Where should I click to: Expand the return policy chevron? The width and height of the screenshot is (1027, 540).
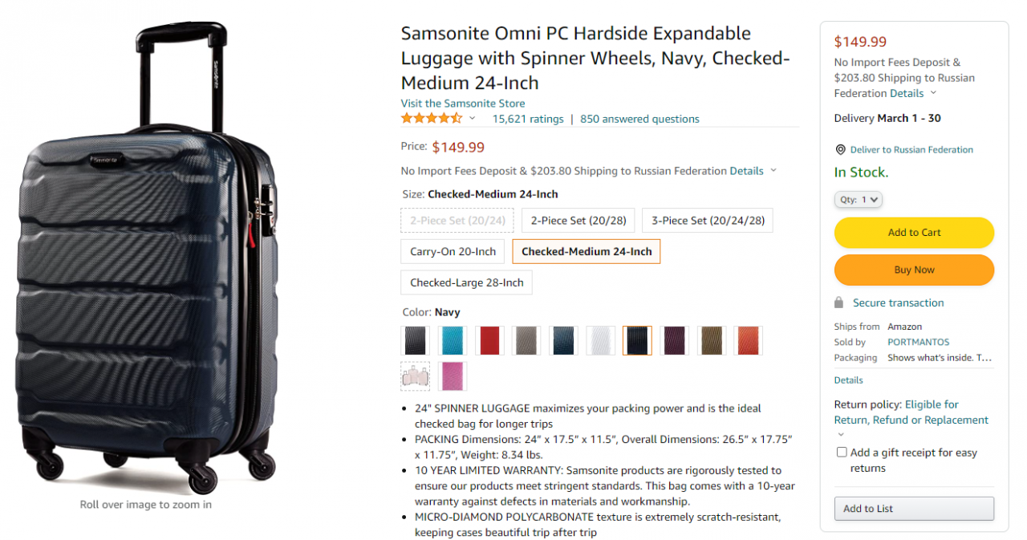coord(841,435)
